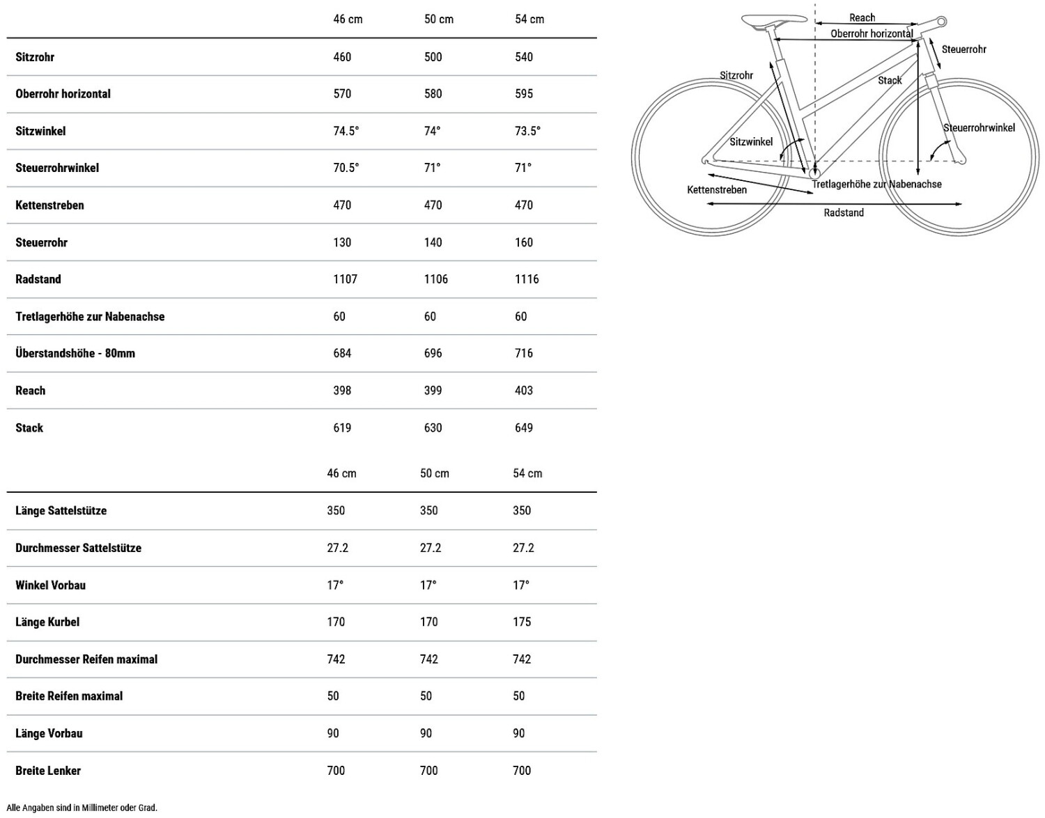Click the Überstandshöhe - 80mm row label

(x=75, y=354)
